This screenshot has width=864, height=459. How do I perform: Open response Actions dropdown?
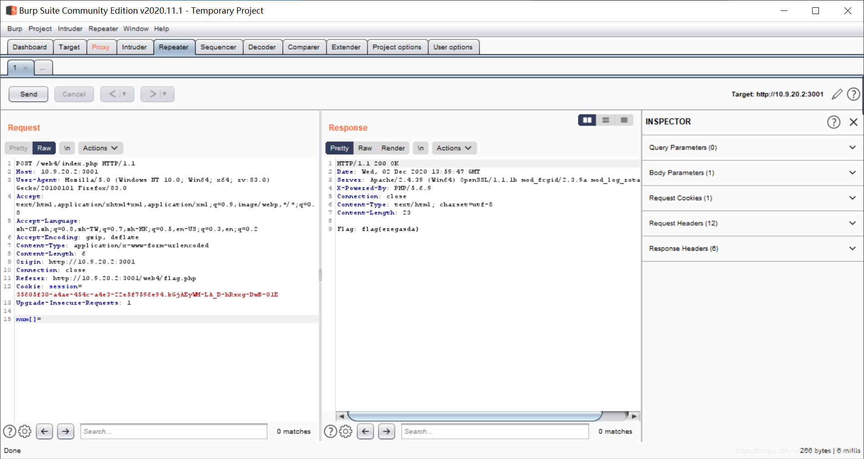[x=454, y=148]
